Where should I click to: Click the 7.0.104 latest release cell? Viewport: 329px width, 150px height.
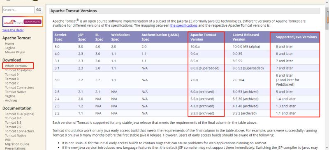pos(239,80)
